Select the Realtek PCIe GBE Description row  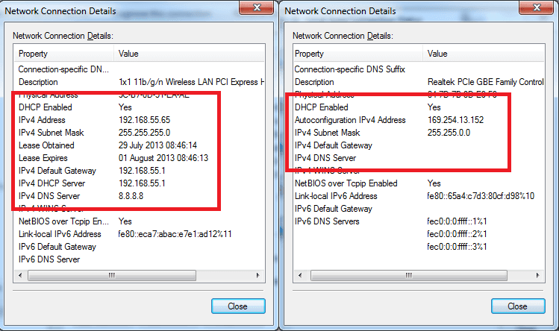pos(403,82)
